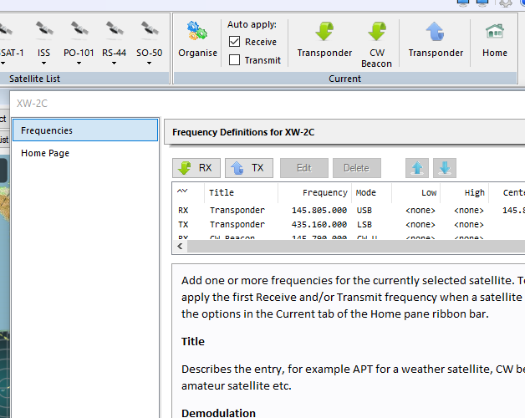This screenshot has height=418, width=525.
Task: Move selected frequency down with arrow button
Action: click(x=445, y=168)
